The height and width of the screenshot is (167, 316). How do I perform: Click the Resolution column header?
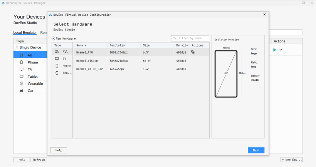pos(124,45)
